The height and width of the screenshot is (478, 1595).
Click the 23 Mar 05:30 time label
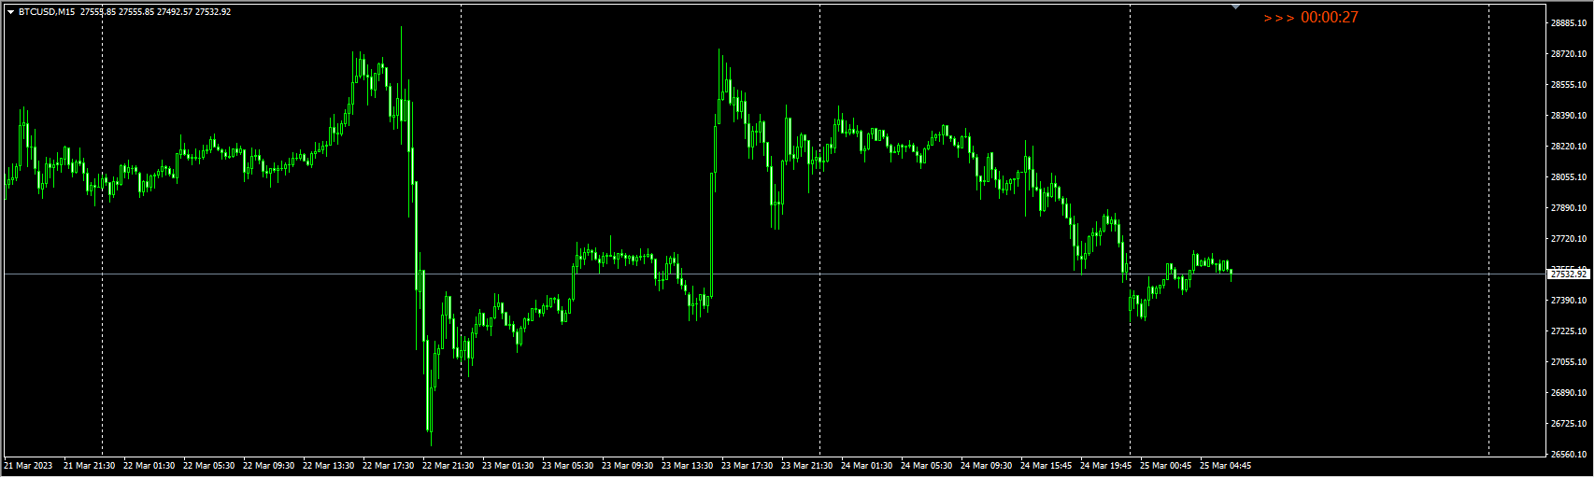(567, 466)
